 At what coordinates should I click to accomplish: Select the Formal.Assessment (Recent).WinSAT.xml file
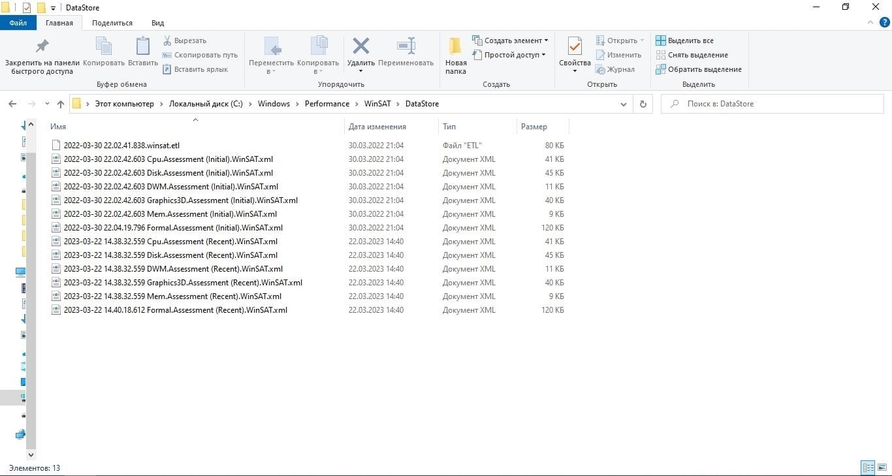point(175,310)
